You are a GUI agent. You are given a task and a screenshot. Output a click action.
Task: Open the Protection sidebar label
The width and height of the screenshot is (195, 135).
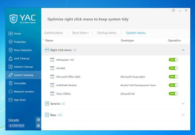20,42
